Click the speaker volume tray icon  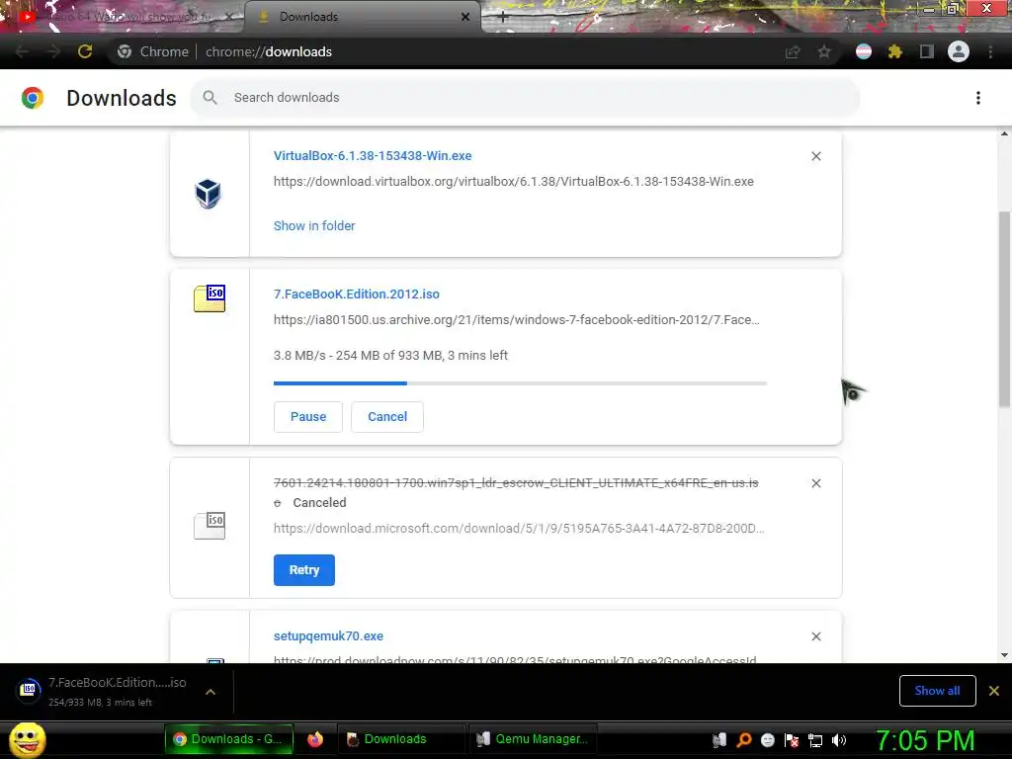coord(839,740)
